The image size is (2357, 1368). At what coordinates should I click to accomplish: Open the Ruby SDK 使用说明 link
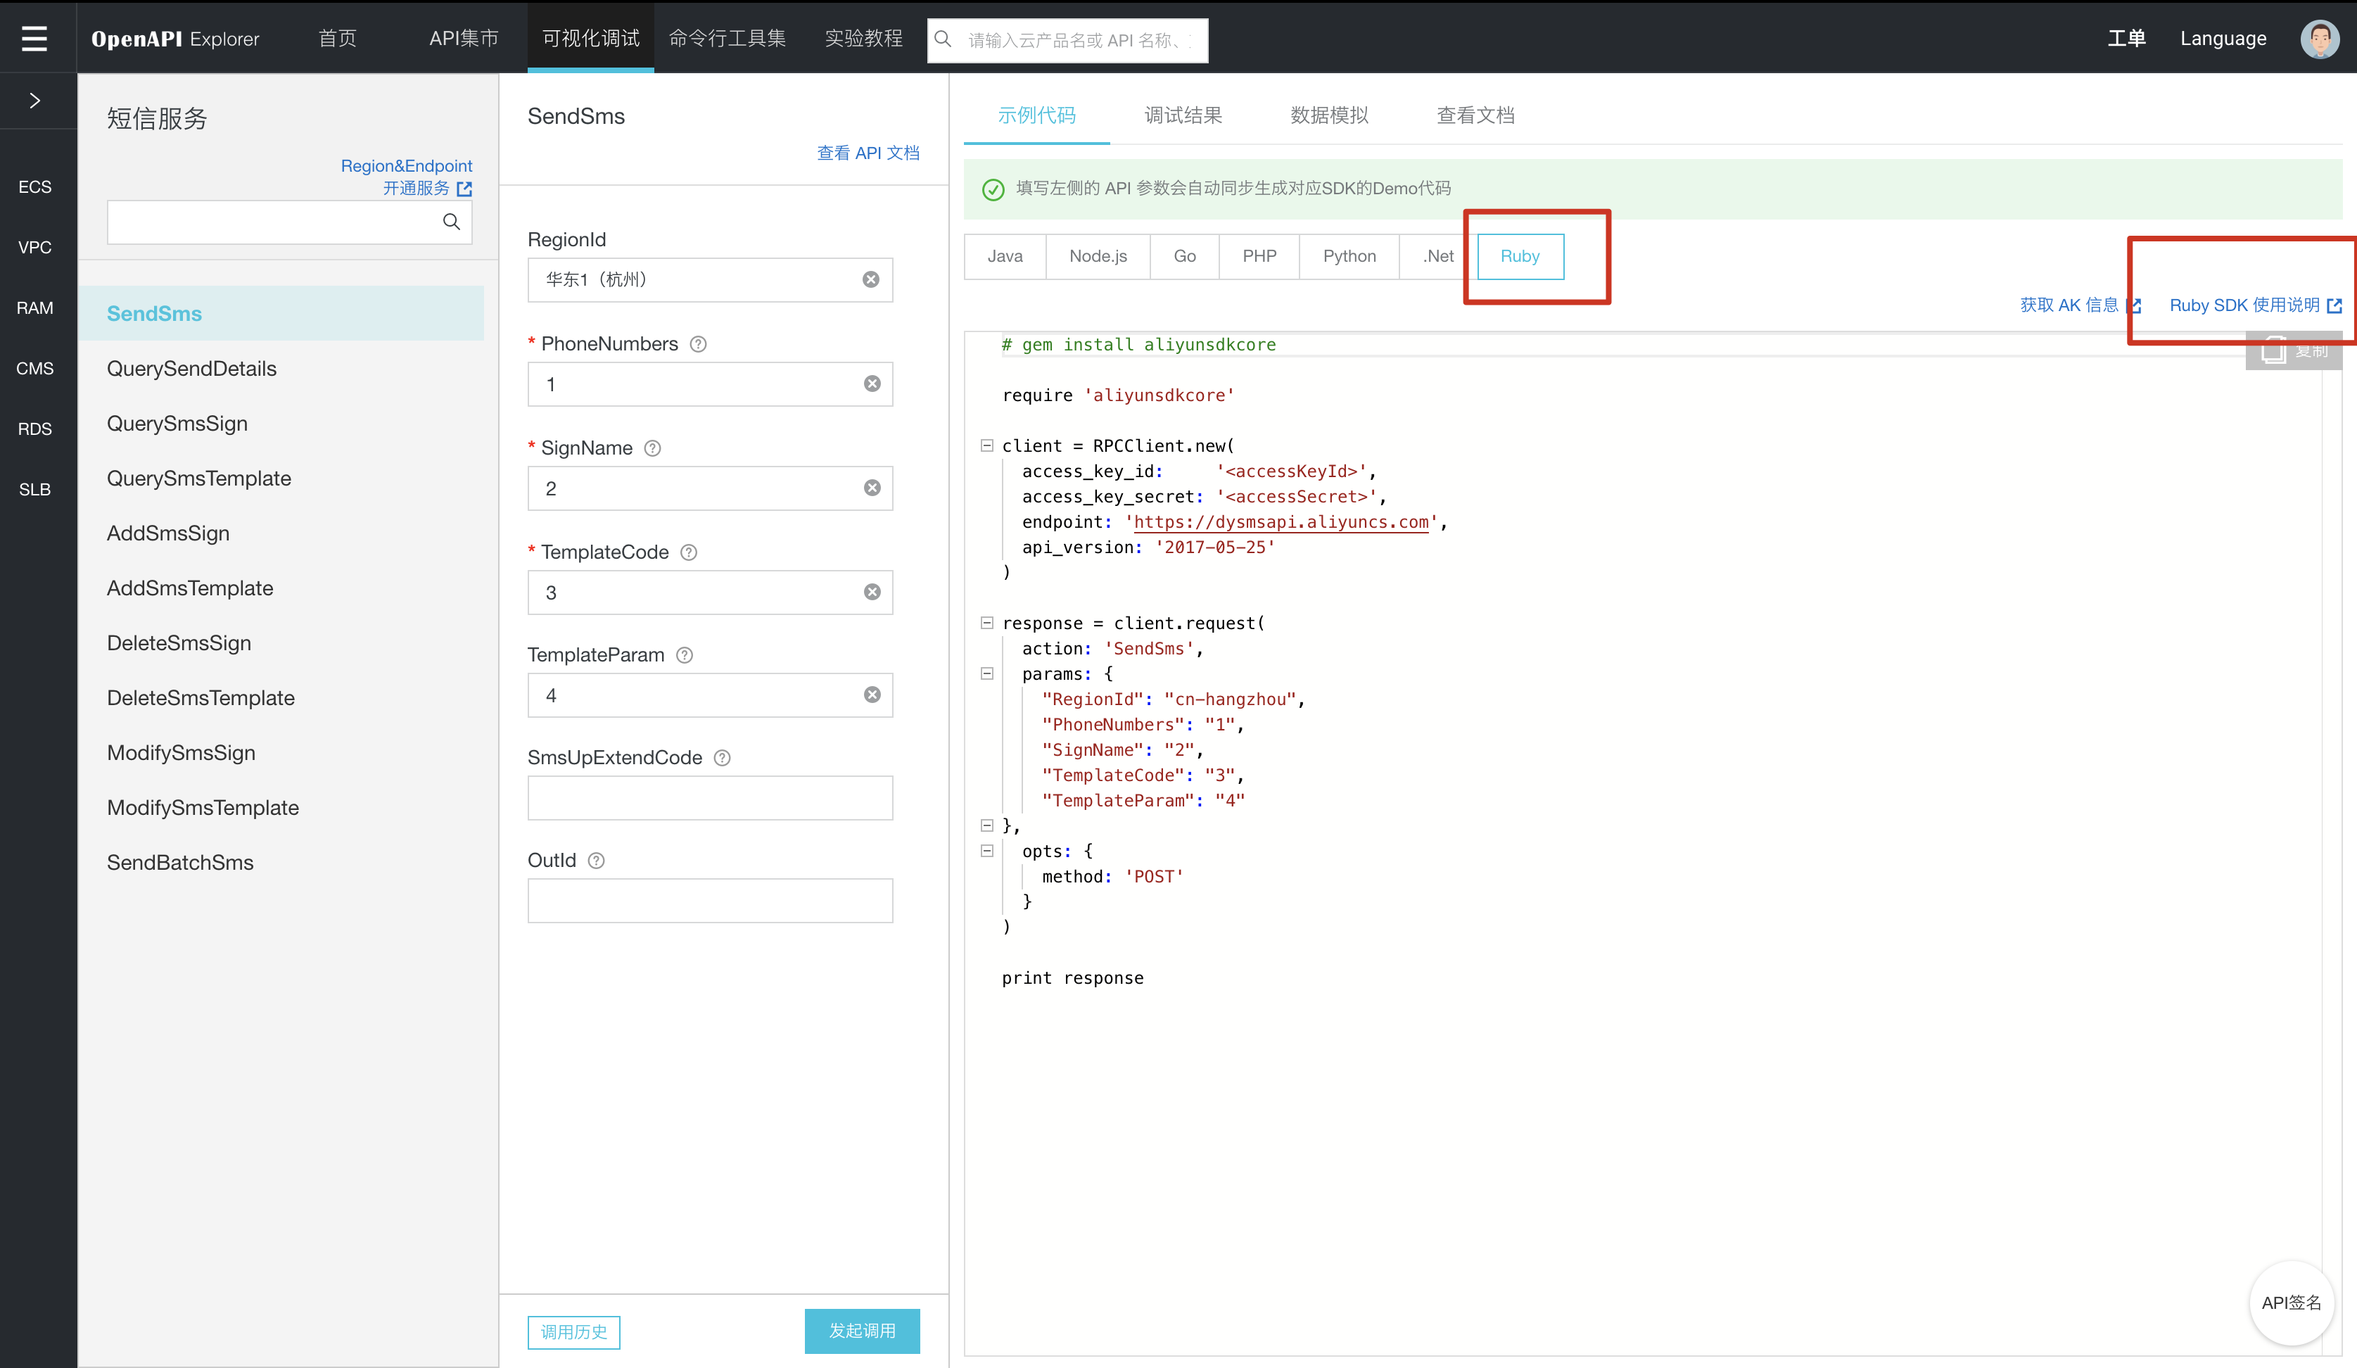[2243, 305]
